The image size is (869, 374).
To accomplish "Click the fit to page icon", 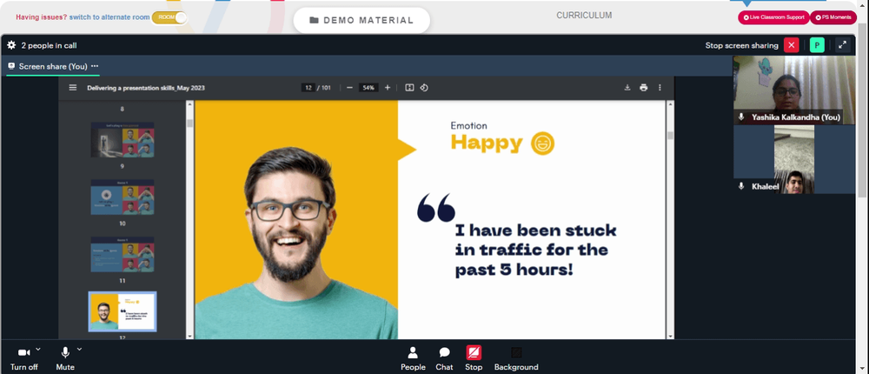I will pos(409,88).
